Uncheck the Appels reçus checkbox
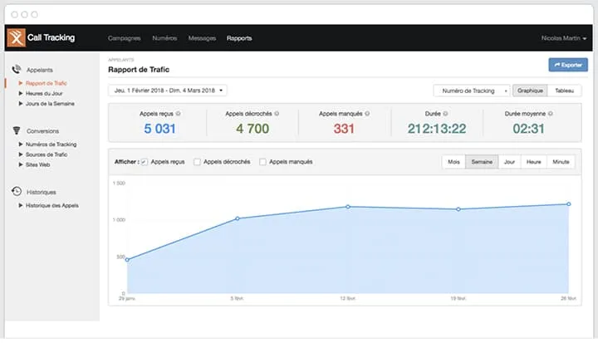Viewport: 598px width, 343px height. (x=145, y=162)
